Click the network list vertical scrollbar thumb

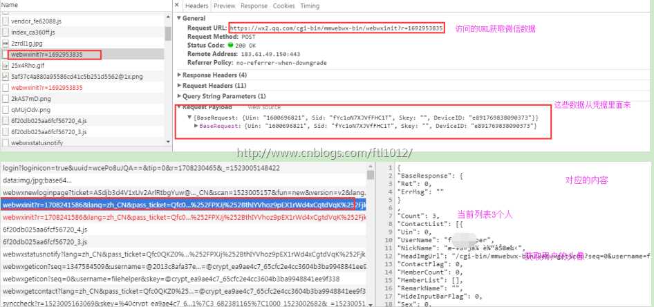pyautogui.click(x=168, y=33)
